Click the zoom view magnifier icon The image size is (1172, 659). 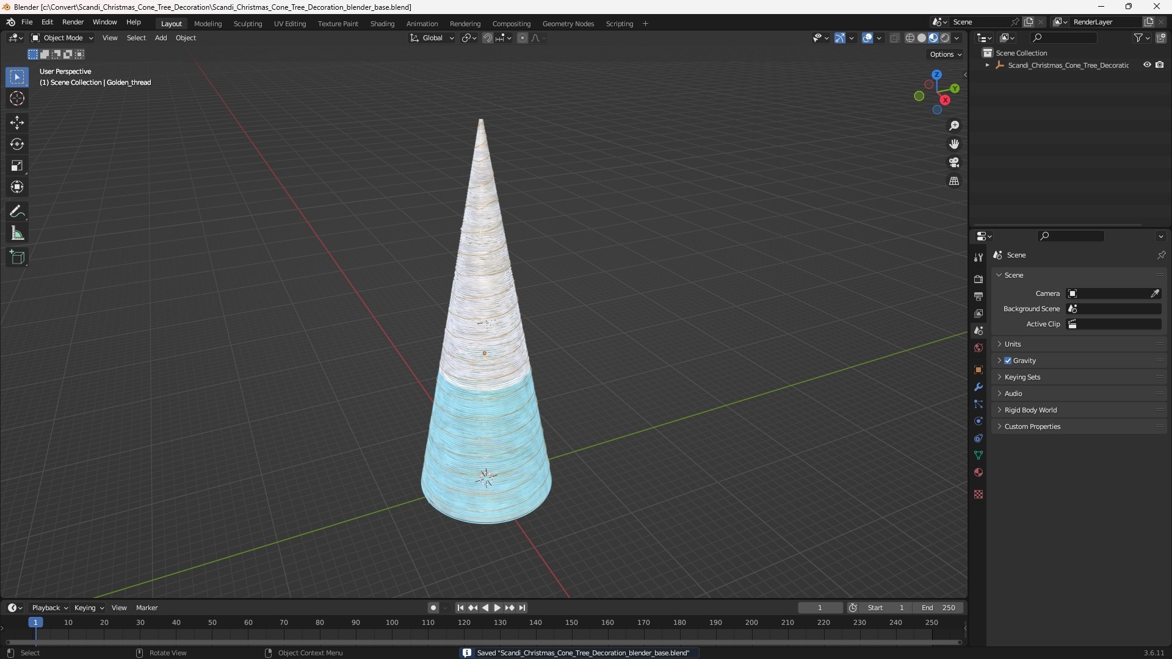click(954, 126)
